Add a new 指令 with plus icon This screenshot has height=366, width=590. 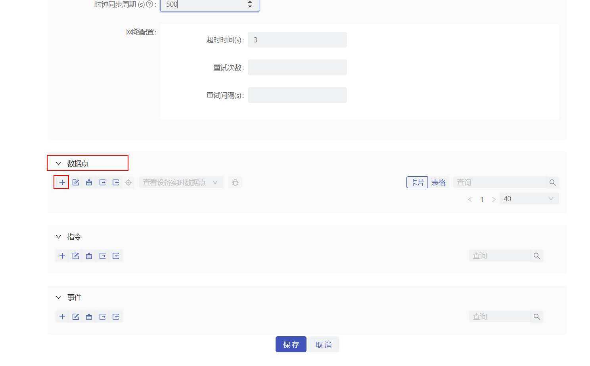pyautogui.click(x=62, y=255)
